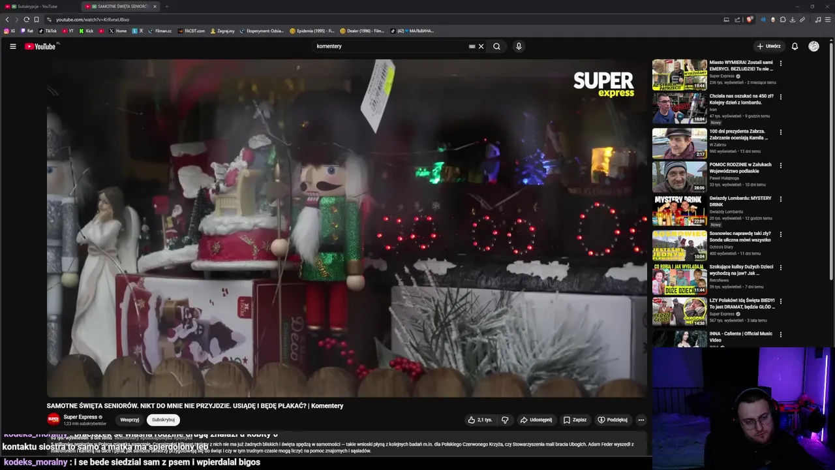
Task: Open the browser main hamburger menu
Action: (x=828, y=20)
